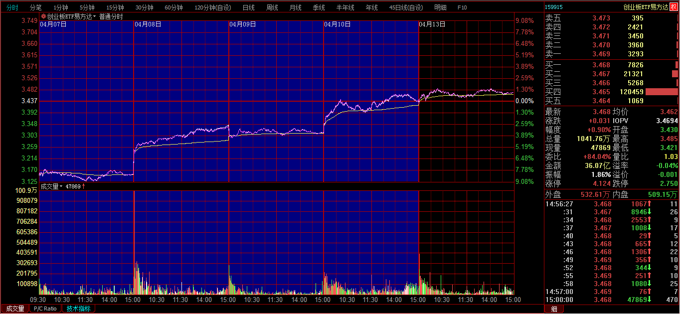Open the 技术指标 technical indicators tab

(79, 309)
